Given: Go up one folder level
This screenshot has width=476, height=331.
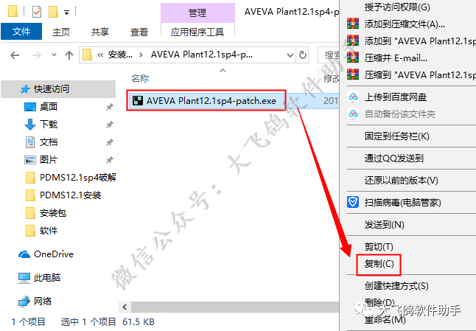Looking at the screenshot, I should click(69, 55).
